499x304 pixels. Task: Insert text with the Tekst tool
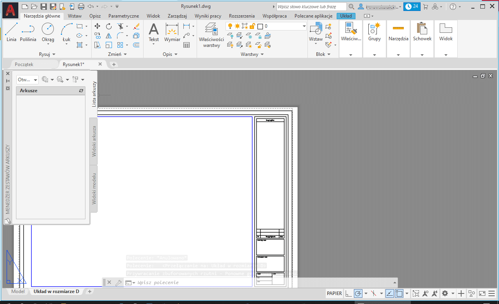[154, 32]
